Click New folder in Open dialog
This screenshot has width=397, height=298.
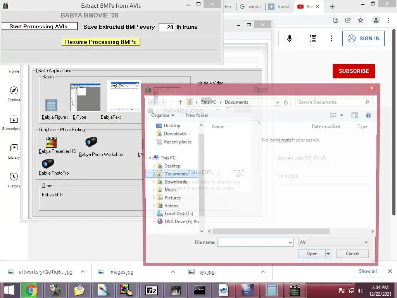tap(197, 115)
